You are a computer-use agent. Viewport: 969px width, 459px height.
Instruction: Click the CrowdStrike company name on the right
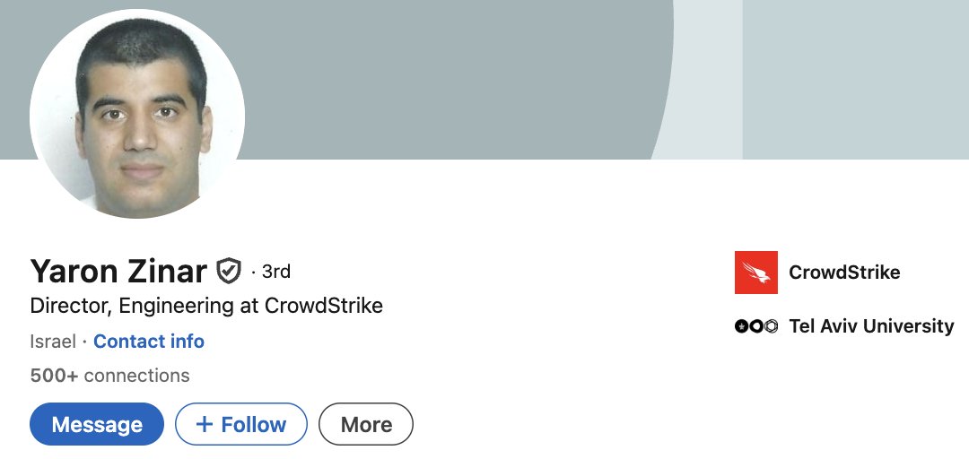(x=844, y=273)
